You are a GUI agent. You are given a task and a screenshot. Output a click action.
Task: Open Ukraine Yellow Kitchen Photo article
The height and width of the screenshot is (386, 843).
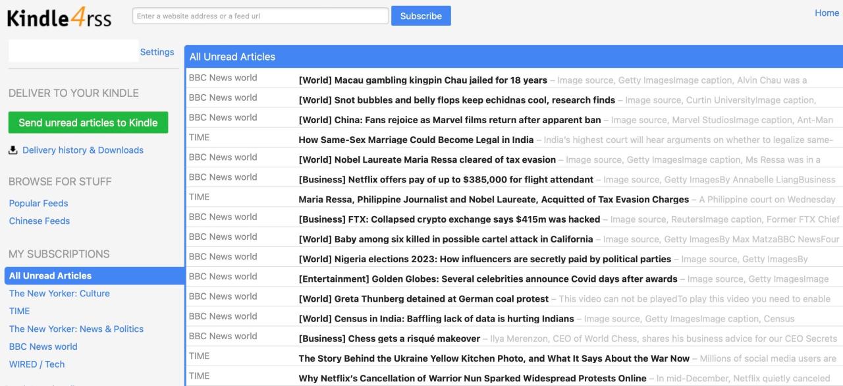click(494, 358)
